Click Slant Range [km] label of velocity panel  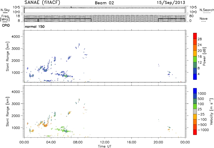pyautogui.click(x=7, y=112)
